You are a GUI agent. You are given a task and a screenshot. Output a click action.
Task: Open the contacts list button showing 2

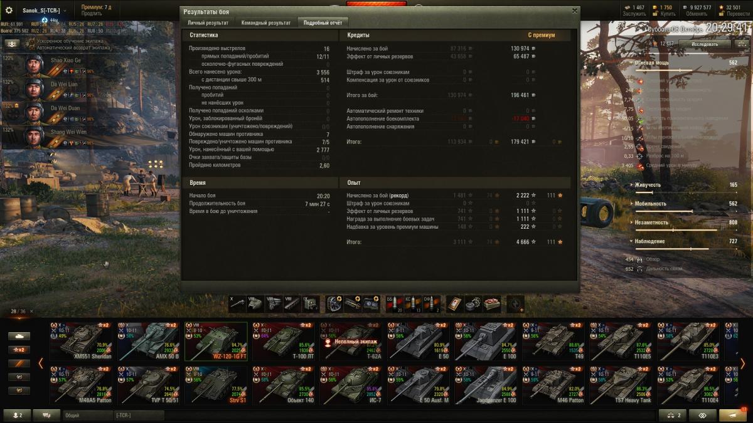pyautogui.click(x=16, y=415)
